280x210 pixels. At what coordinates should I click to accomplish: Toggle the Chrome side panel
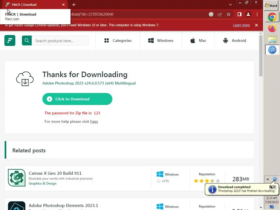tap(240, 14)
